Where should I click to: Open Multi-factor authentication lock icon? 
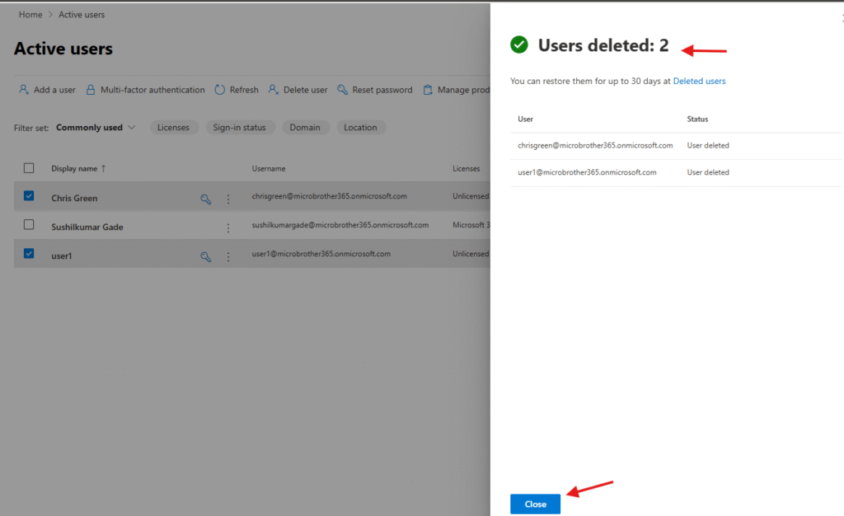point(91,90)
